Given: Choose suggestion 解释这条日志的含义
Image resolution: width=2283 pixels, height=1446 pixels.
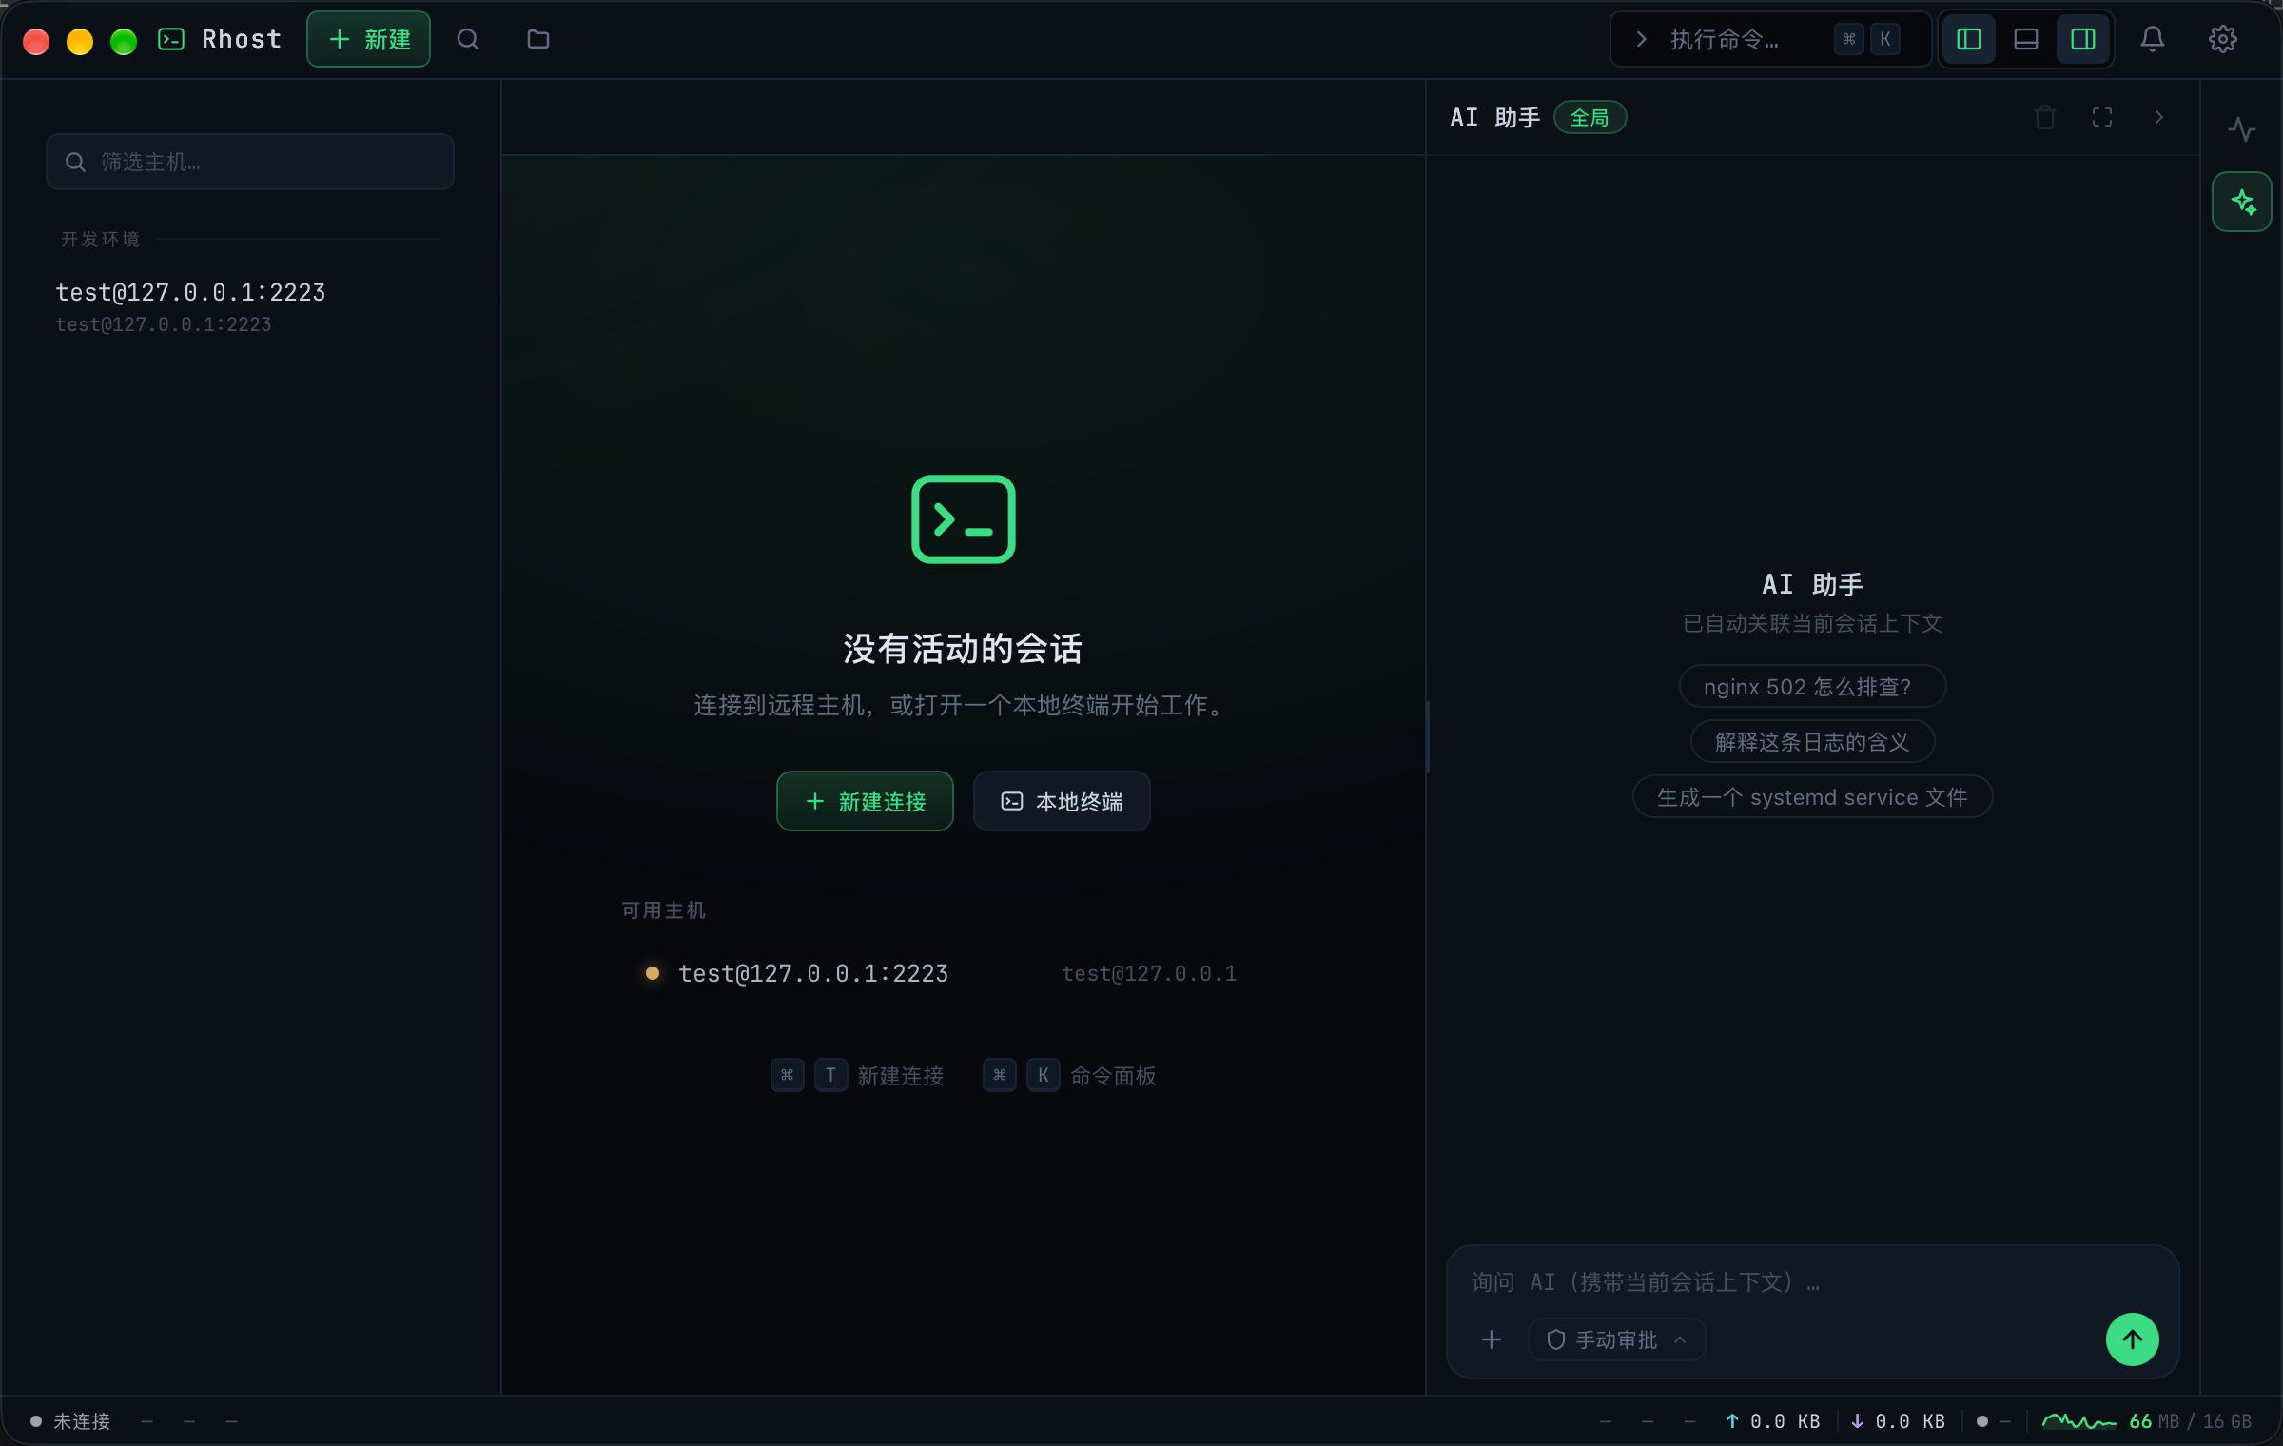Looking at the screenshot, I should point(1812,741).
